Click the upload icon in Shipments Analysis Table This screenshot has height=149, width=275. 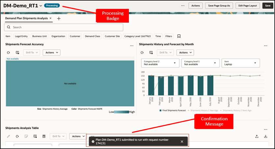257,136
